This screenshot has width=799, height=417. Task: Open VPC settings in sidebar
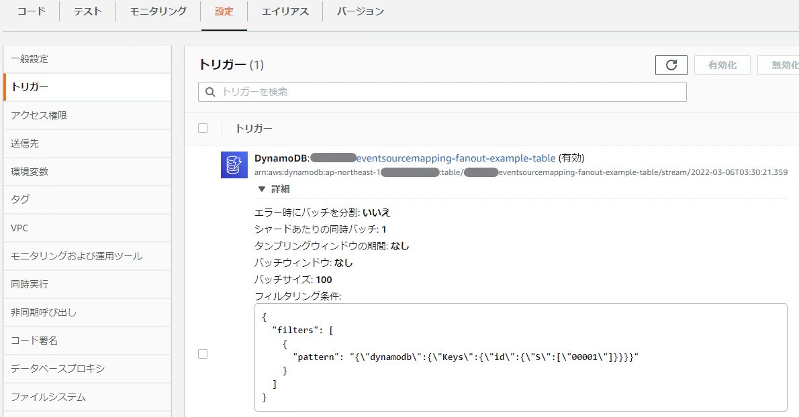tap(87, 228)
